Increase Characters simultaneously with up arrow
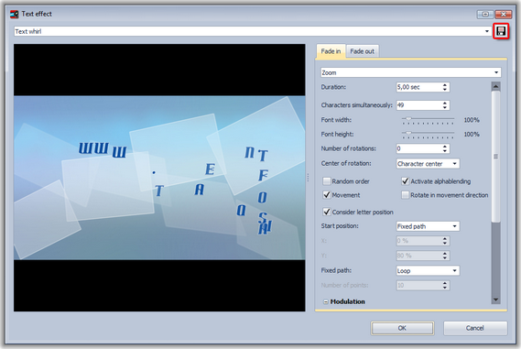Viewport: 521px width, 349px height. (x=445, y=103)
